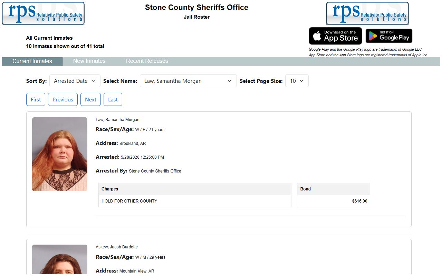The image size is (442, 276).
Task: Go to the First page
Action: pyautogui.click(x=36, y=99)
